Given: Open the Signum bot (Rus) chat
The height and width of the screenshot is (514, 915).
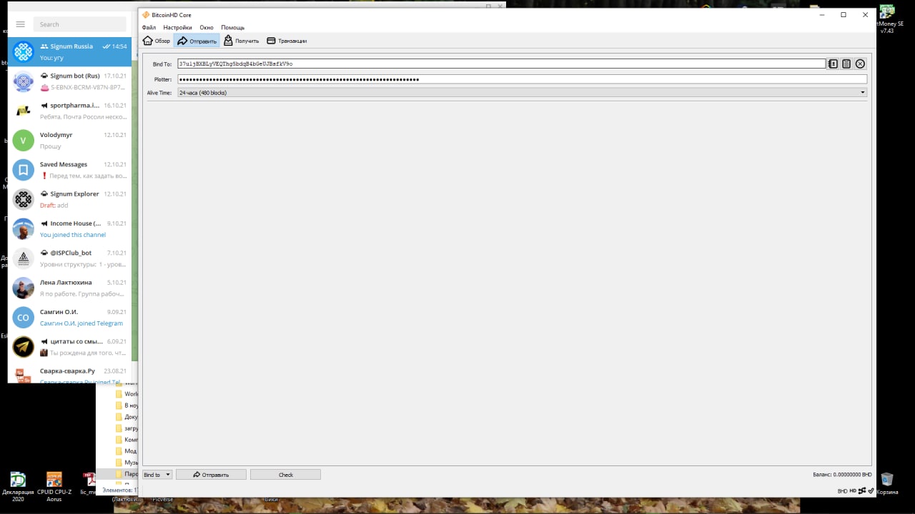Looking at the screenshot, I should pos(69,81).
